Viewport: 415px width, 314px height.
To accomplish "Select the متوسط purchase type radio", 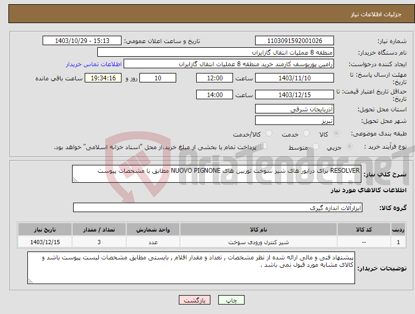I will 316,146.
